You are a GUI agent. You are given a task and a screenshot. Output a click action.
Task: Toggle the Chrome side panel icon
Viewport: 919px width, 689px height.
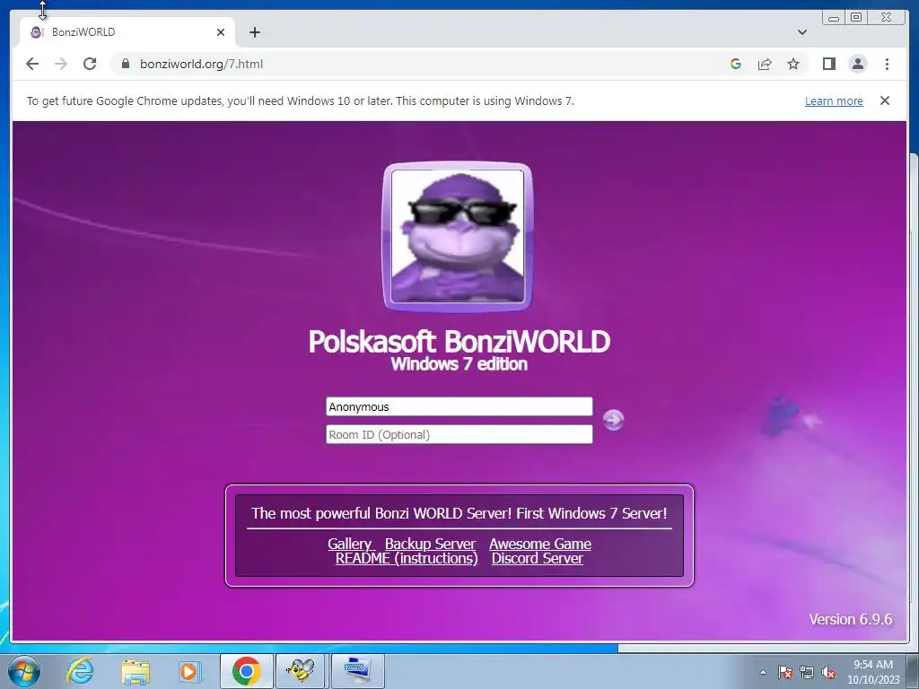pos(828,64)
